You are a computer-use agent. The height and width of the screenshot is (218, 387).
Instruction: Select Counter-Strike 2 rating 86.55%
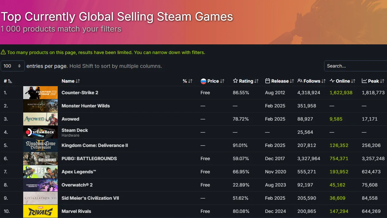click(x=241, y=93)
